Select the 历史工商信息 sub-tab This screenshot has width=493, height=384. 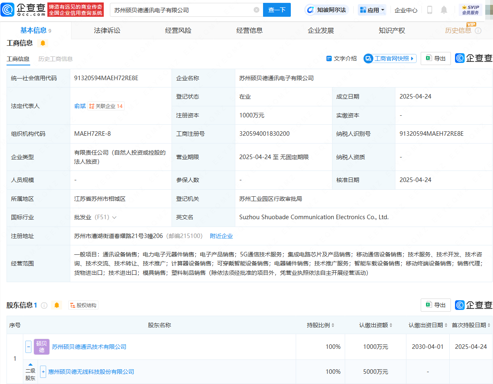pyautogui.click(x=56, y=59)
